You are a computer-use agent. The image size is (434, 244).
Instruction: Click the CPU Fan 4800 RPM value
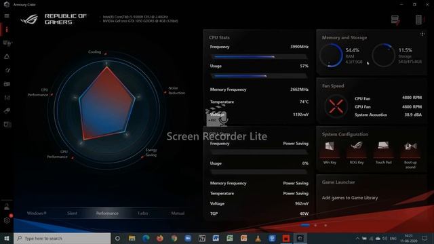tap(412, 98)
